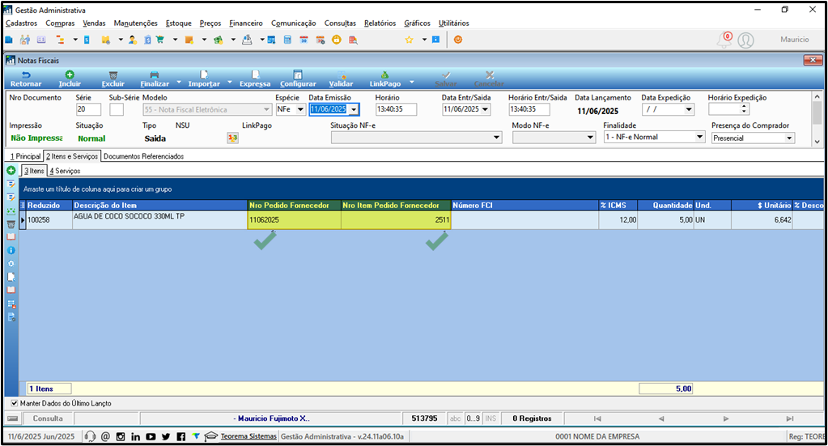
Task: Click the Excluir button
Action: (x=113, y=79)
